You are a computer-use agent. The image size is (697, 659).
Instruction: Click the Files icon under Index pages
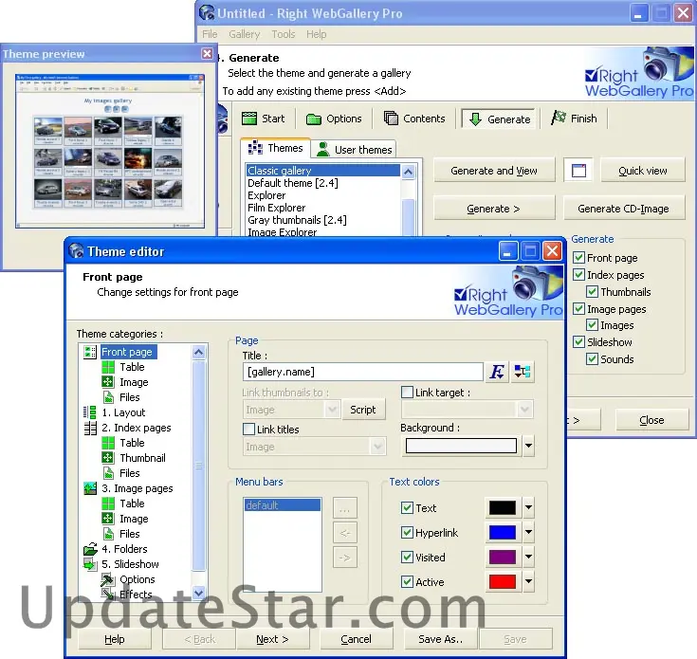pyautogui.click(x=108, y=473)
